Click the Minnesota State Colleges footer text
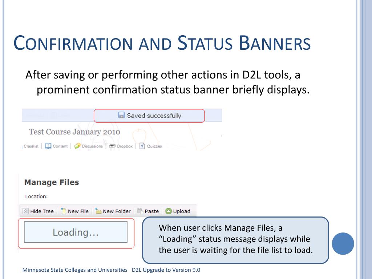The height and width of the screenshot is (279, 372). [x=75, y=270]
